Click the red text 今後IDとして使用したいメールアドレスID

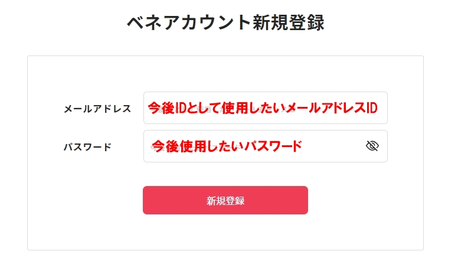(263, 107)
